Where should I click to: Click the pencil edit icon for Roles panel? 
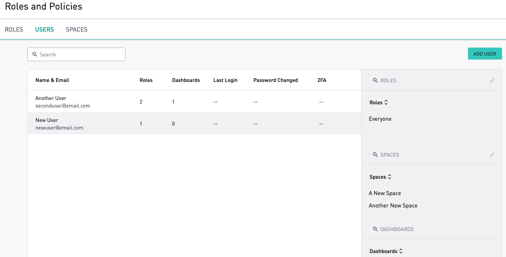coord(492,80)
